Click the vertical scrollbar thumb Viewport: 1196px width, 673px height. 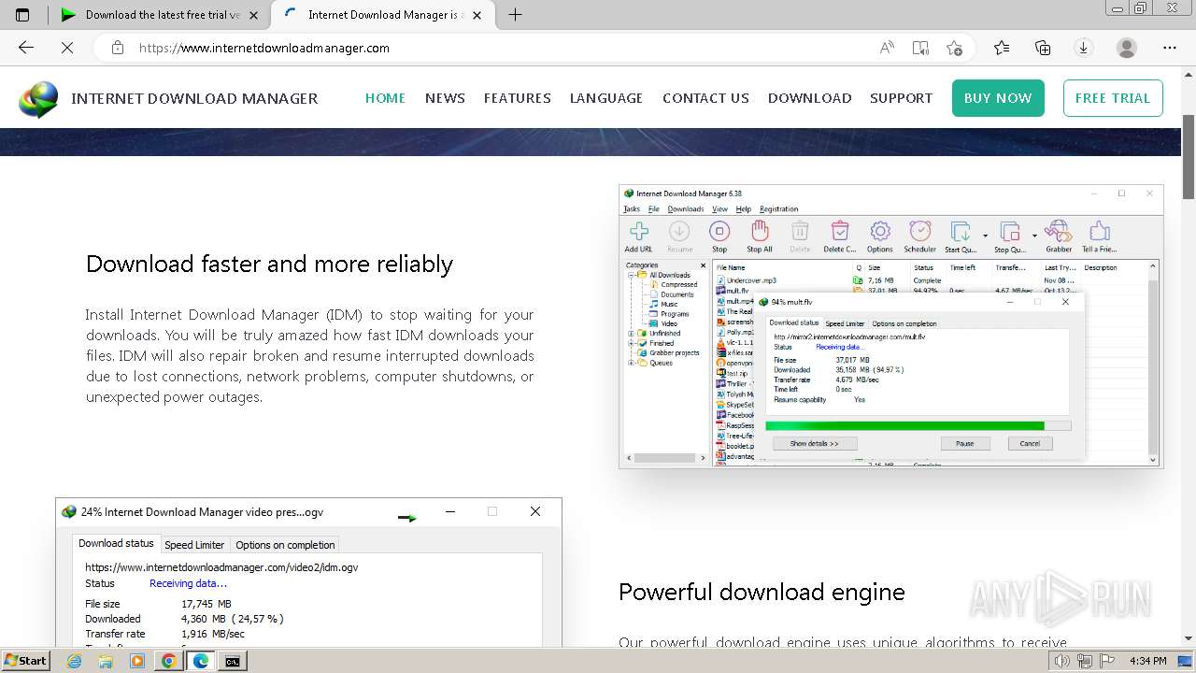(x=1189, y=159)
